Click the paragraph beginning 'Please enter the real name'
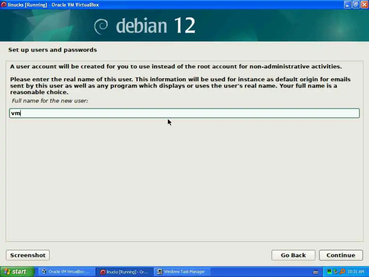Image resolution: width=369 pixels, height=277 pixels. tap(180, 86)
